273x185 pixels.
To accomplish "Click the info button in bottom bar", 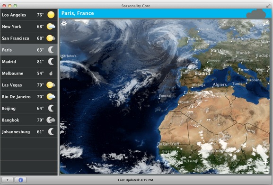I will [20, 180].
